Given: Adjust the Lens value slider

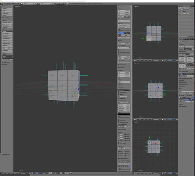Looking at the screenshot, I should 124,44.
